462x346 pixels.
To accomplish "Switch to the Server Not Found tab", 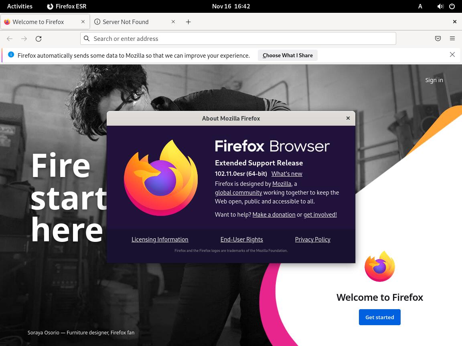I will (135, 22).
